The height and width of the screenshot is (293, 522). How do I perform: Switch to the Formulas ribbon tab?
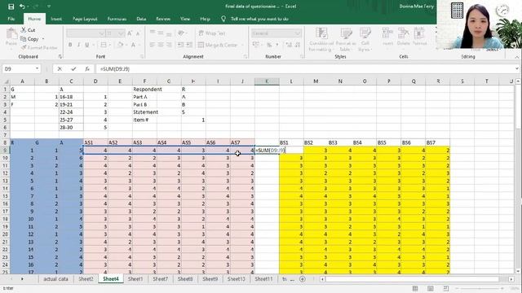117,19
